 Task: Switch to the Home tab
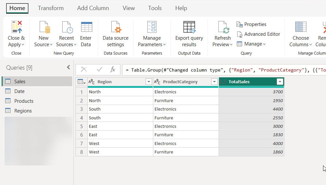pos(17,8)
